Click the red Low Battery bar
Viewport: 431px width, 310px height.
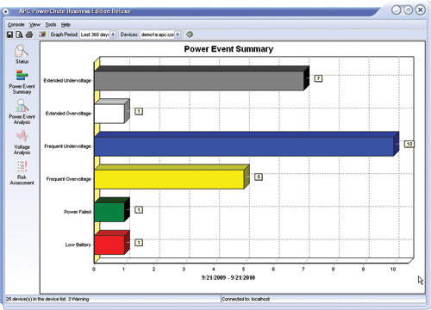tap(112, 243)
